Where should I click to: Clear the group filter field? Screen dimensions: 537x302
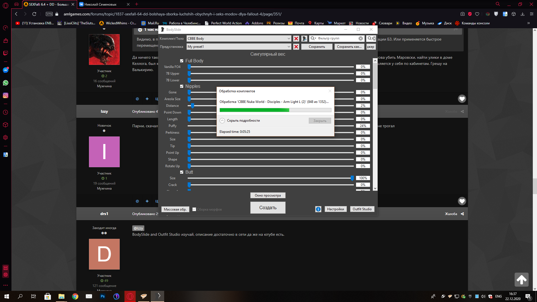(361, 39)
